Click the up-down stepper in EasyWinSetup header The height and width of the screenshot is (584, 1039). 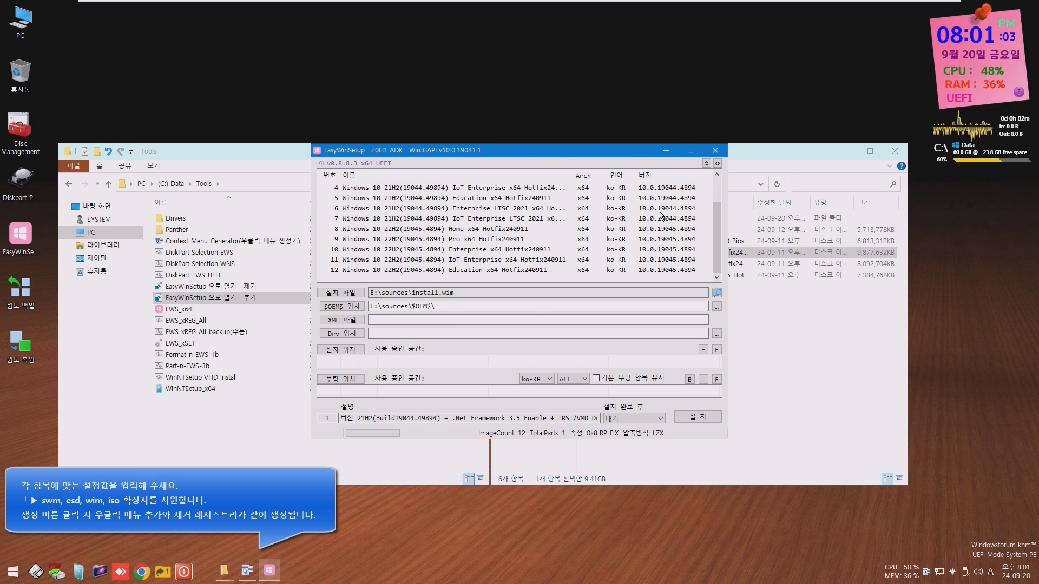706,163
